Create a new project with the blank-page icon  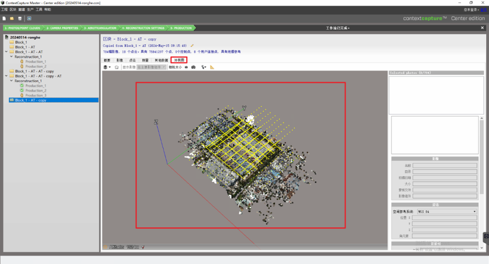[x=4, y=19]
